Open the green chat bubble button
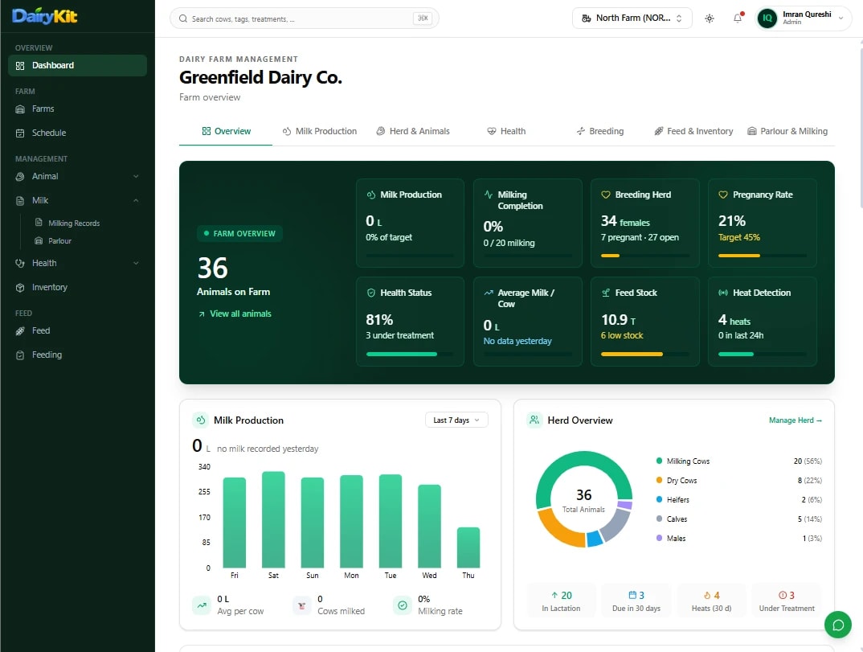 pyautogui.click(x=837, y=625)
